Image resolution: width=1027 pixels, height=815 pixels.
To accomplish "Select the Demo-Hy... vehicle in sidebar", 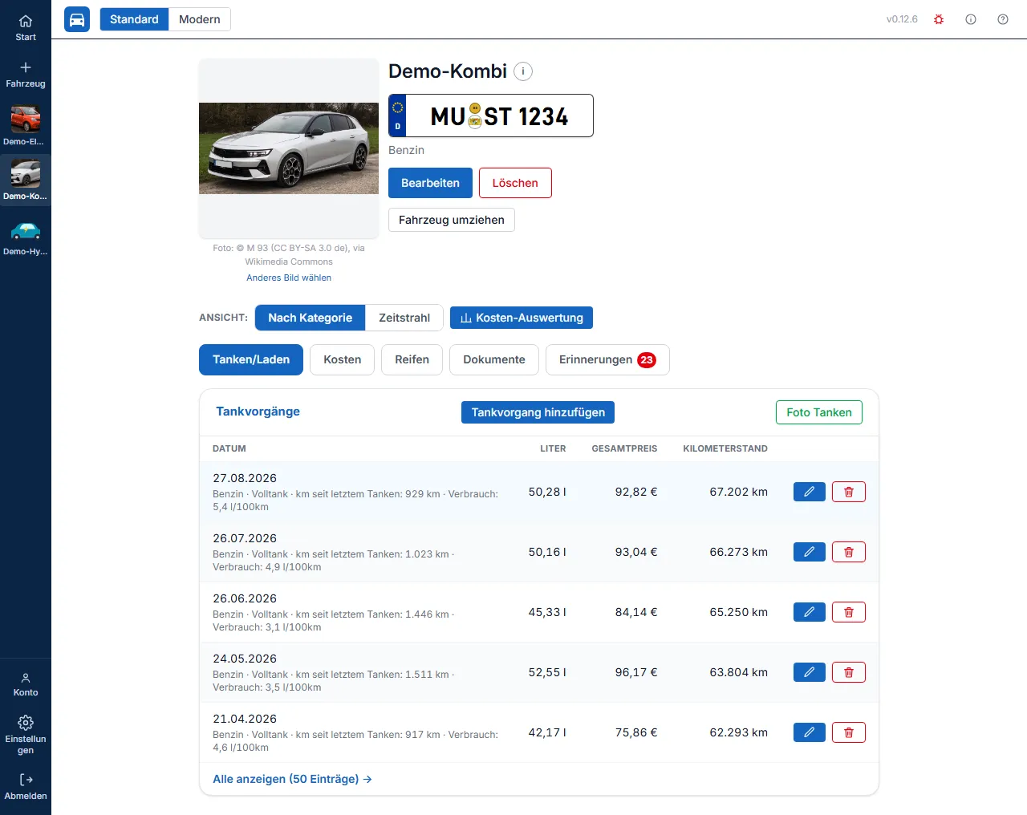I will click(x=26, y=237).
